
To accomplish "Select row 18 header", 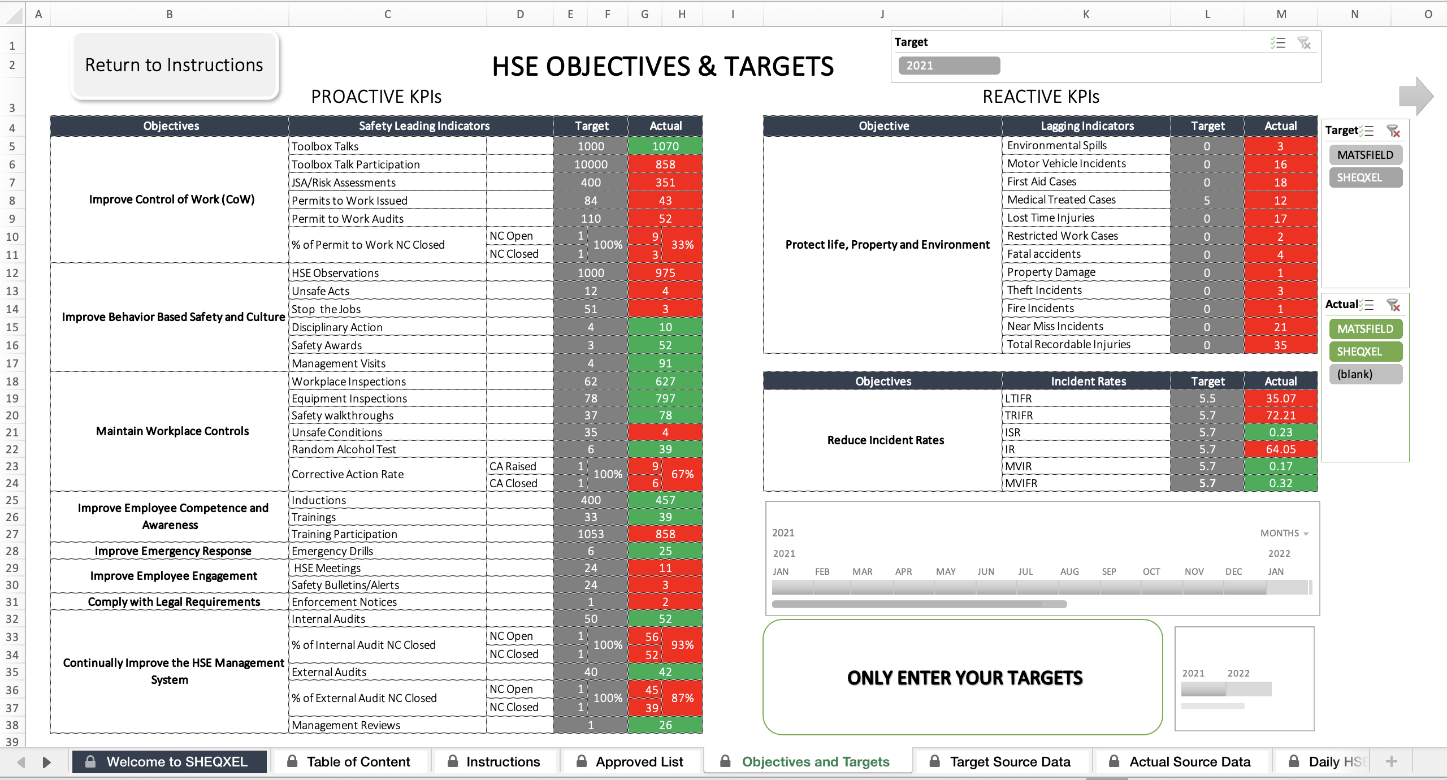I will [x=12, y=382].
